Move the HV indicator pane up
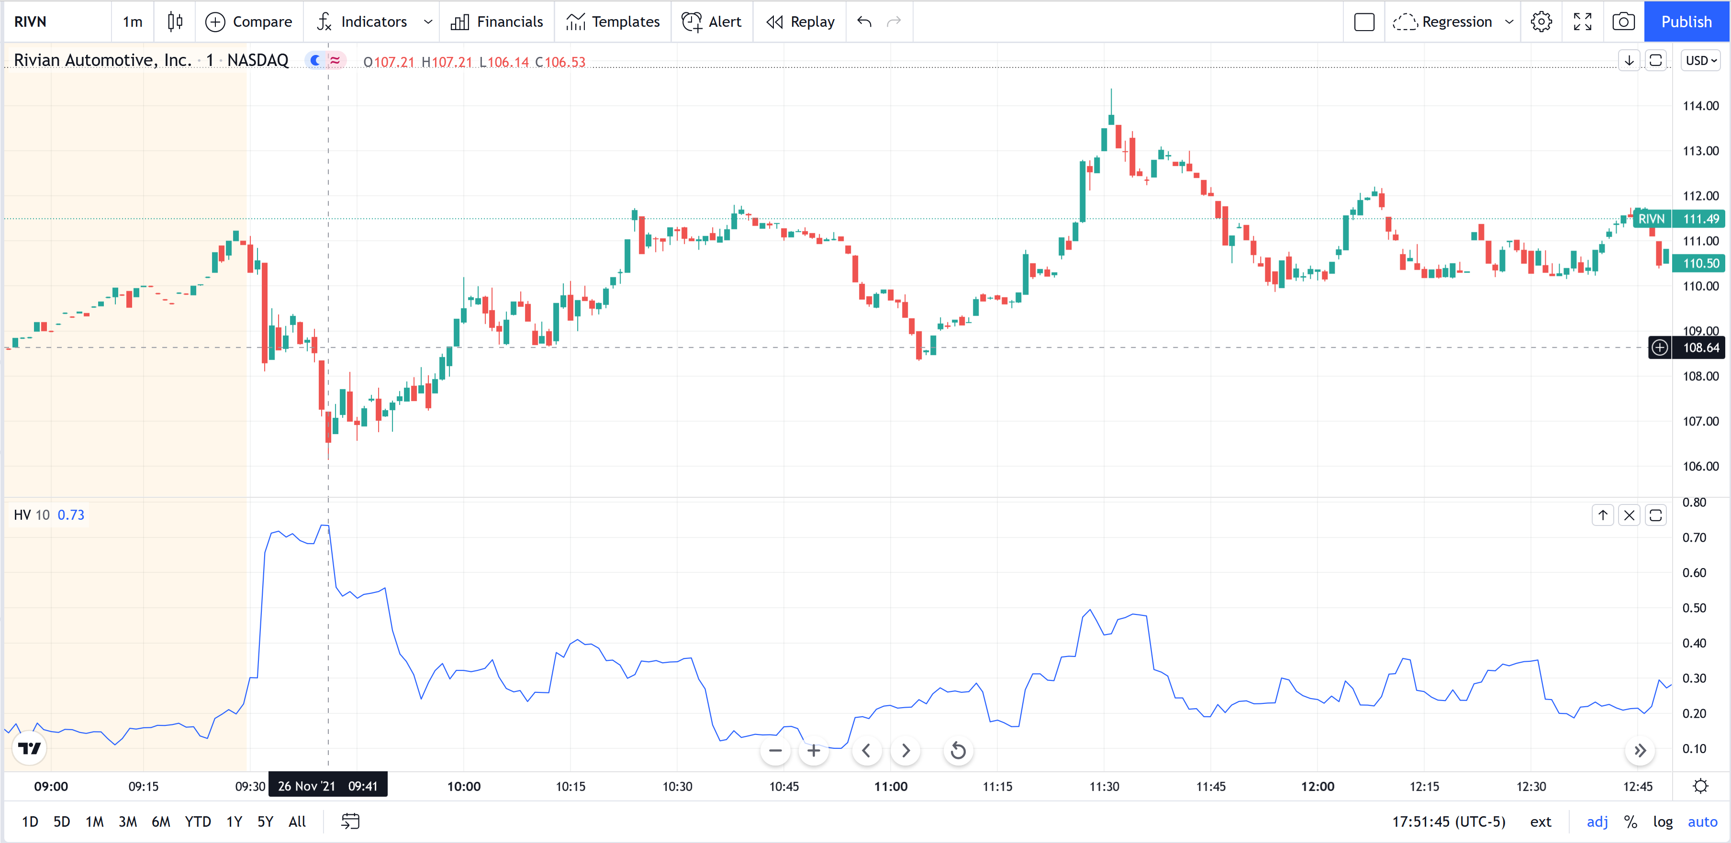Image resolution: width=1731 pixels, height=843 pixels. (1603, 515)
